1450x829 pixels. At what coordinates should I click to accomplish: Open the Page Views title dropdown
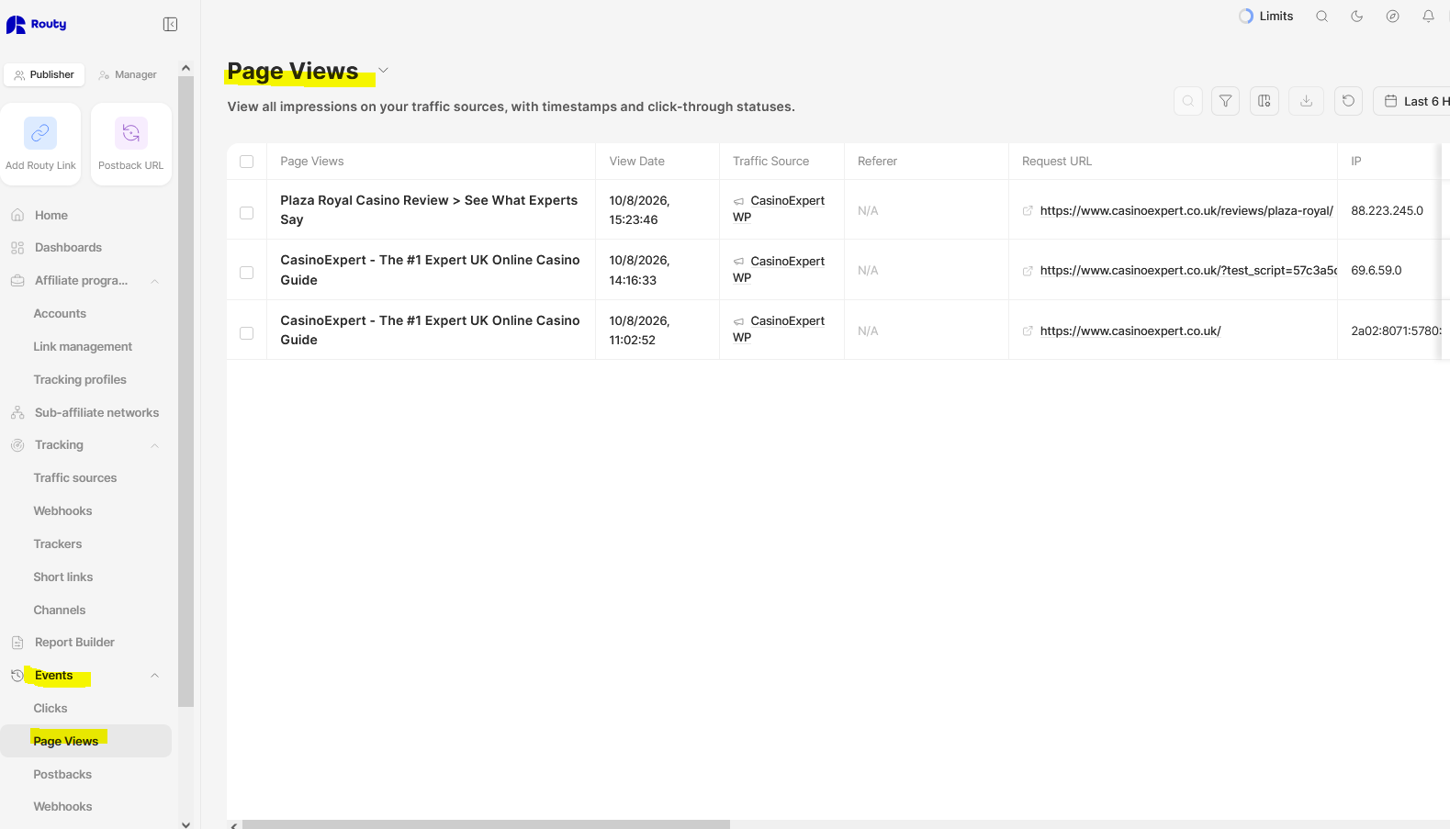coord(384,71)
